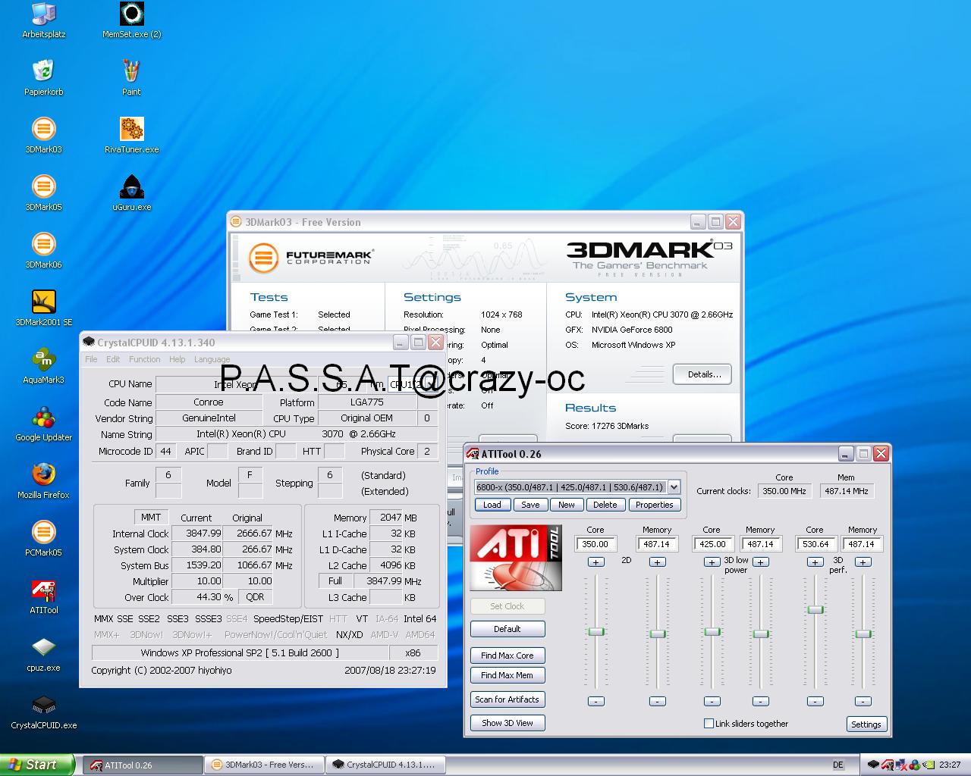
Task: Open Papierkorb recycle bin icon
Action: coord(43,78)
